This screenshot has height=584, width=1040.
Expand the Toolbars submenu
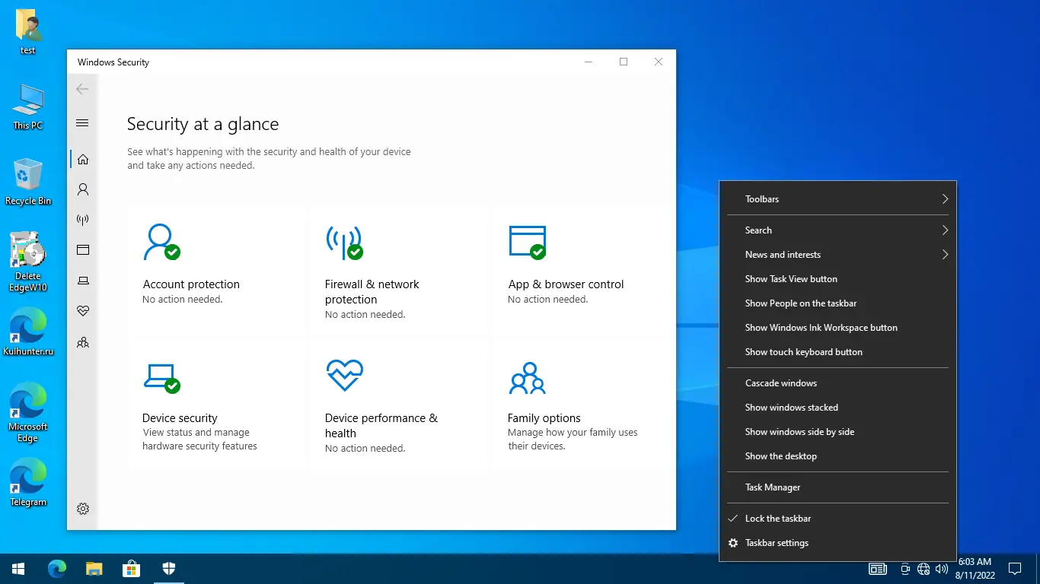tap(837, 198)
